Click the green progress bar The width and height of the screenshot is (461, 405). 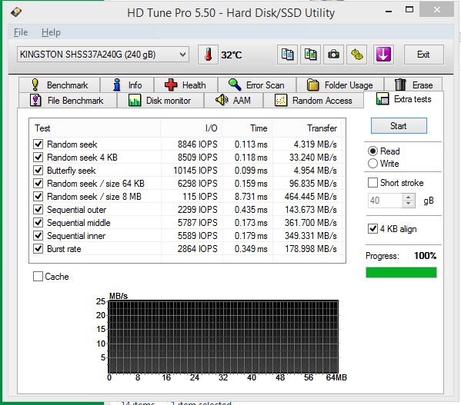(401, 272)
